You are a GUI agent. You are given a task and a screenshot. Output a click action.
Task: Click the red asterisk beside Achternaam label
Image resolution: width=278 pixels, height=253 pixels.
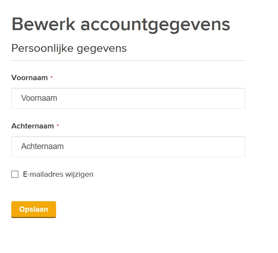click(58, 126)
